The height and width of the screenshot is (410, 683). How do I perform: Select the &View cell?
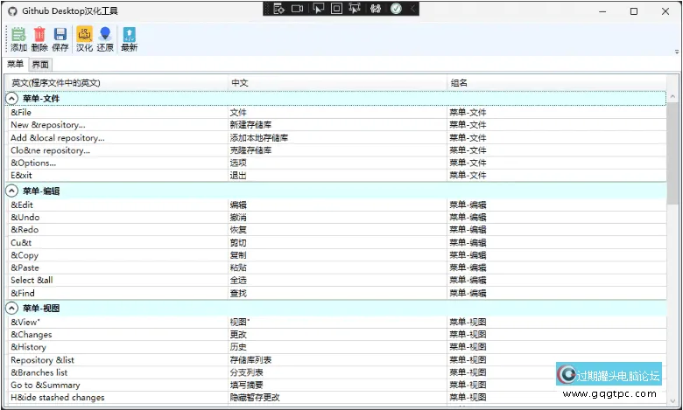pyautogui.click(x=116, y=323)
